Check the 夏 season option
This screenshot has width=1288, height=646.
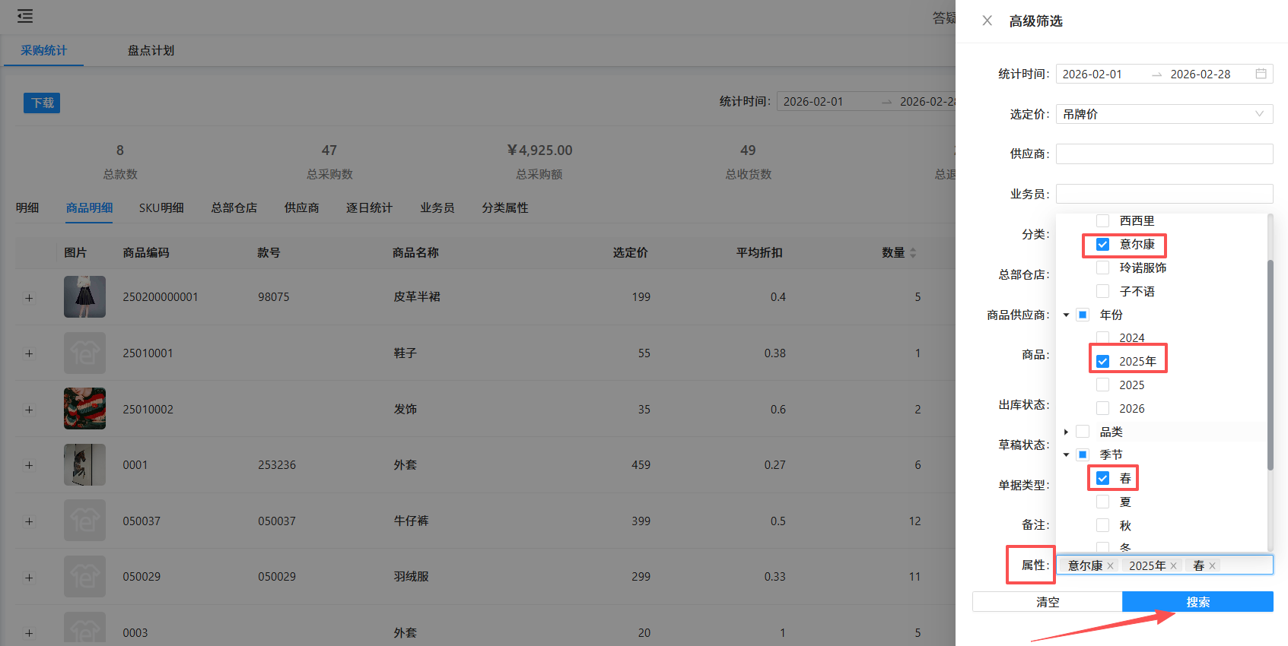click(x=1102, y=502)
